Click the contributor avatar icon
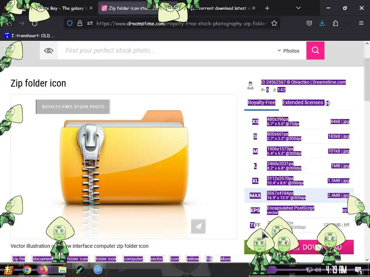Screen dimensions: 370x277 [x=250, y=85]
